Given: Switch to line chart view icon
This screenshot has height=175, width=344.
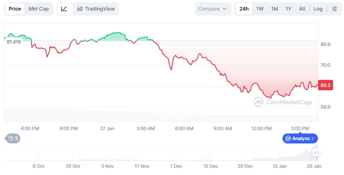Looking at the screenshot, I should coord(64,9).
